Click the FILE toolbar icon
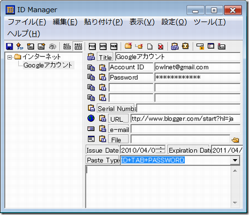The width and height of the screenshot is (249, 215). [92, 46]
